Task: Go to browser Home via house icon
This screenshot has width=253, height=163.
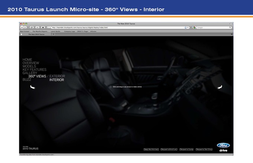Action: pyautogui.click(x=43, y=27)
